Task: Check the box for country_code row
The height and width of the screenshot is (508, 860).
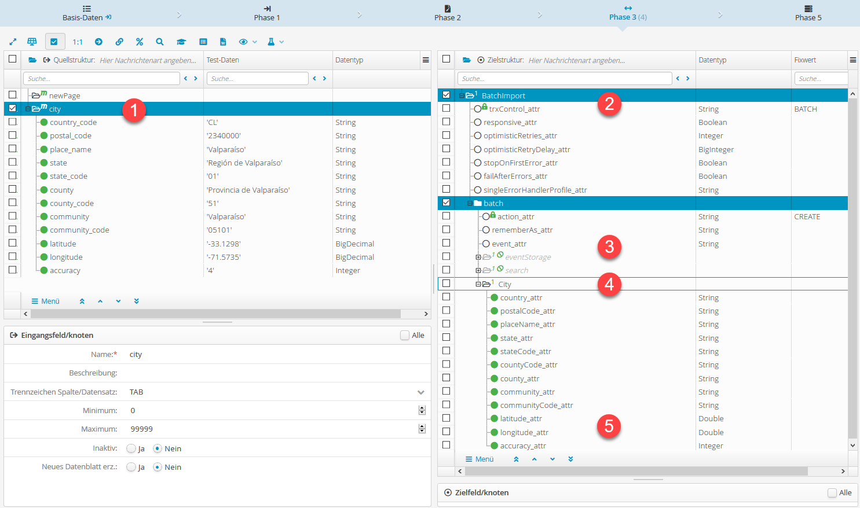Action: [x=12, y=122]
